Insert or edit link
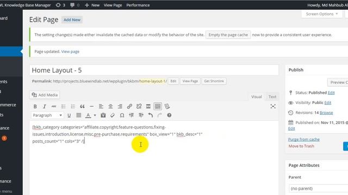This screenshot has width=348, height=195. click(x=129, y=106)
